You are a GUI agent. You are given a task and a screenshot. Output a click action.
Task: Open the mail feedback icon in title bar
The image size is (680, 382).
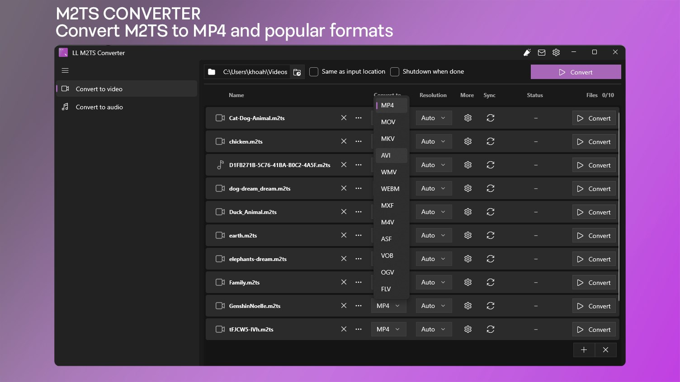pyautogui.click(x=542, y=53)
